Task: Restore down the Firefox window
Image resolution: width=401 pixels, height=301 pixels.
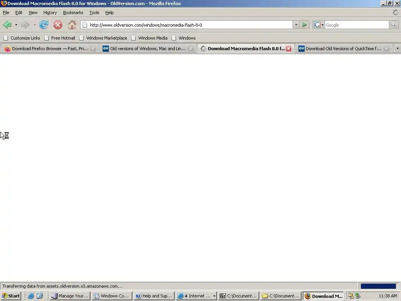Action: click(390, 4)
